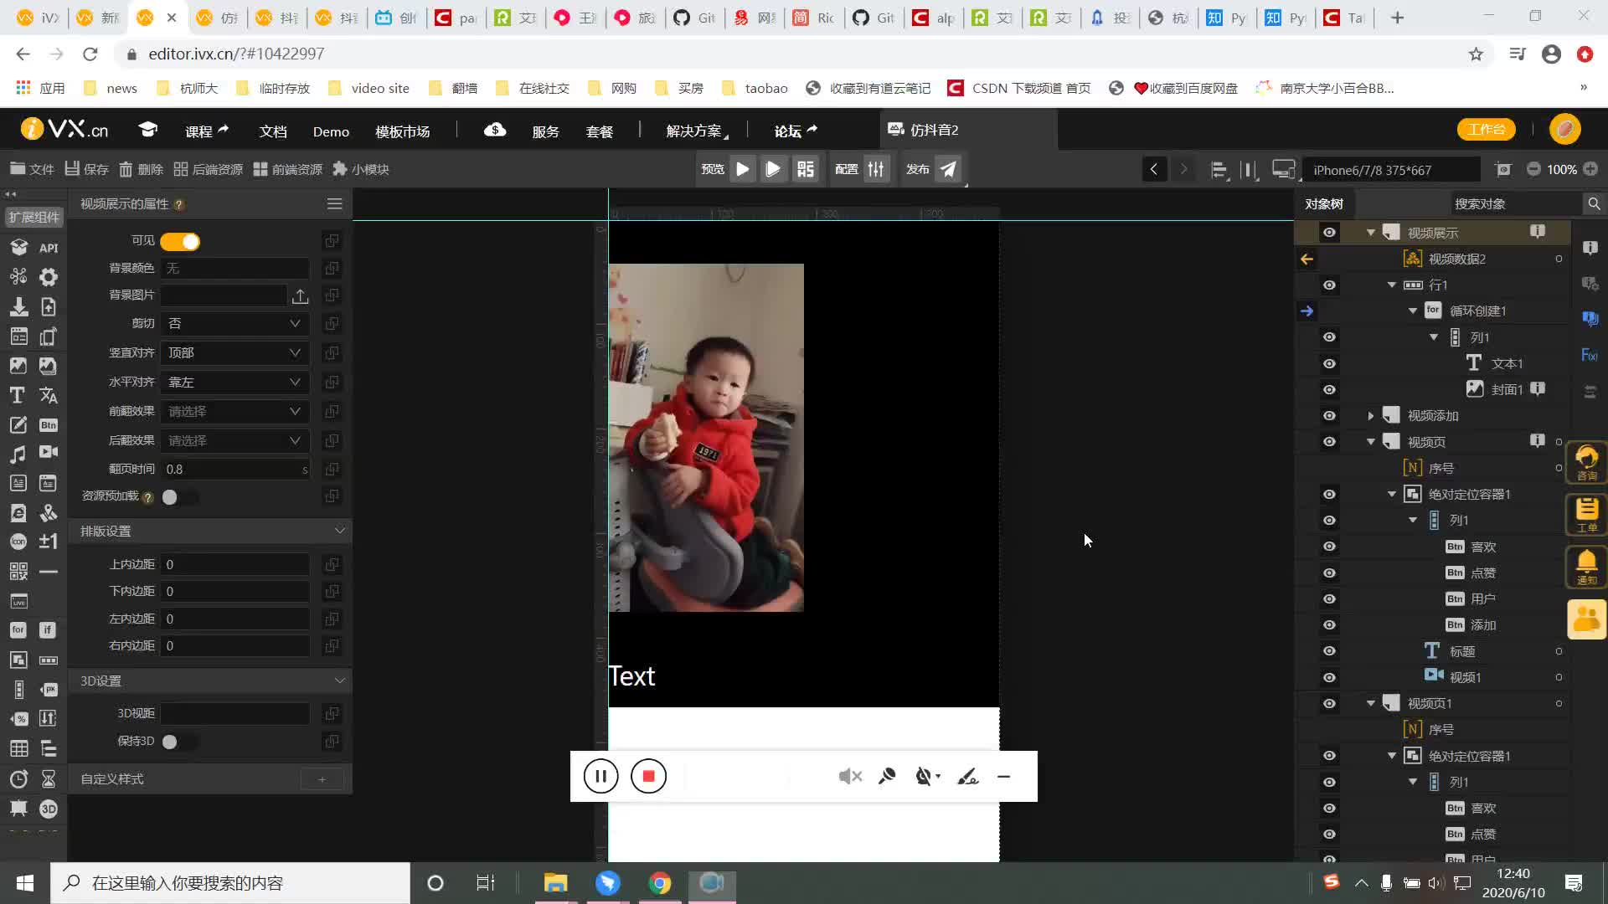Toggle visibility of 视频展示 layer
This screenshot has width=1608, height=904.
(1331, 232)
